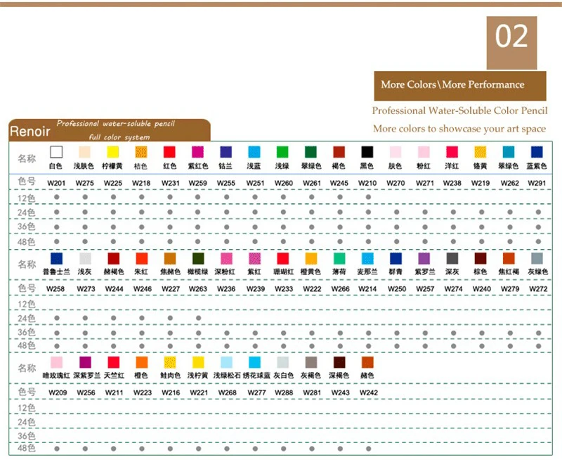
Task: Select color code W227
Action: pos(171,289)
